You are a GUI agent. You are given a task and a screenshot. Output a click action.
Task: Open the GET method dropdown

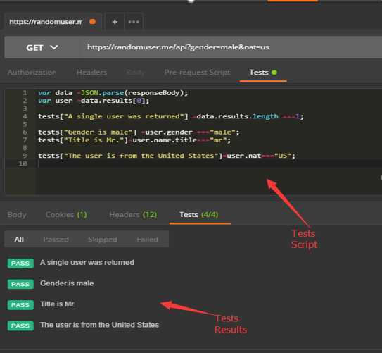click(x=42, y=47)
